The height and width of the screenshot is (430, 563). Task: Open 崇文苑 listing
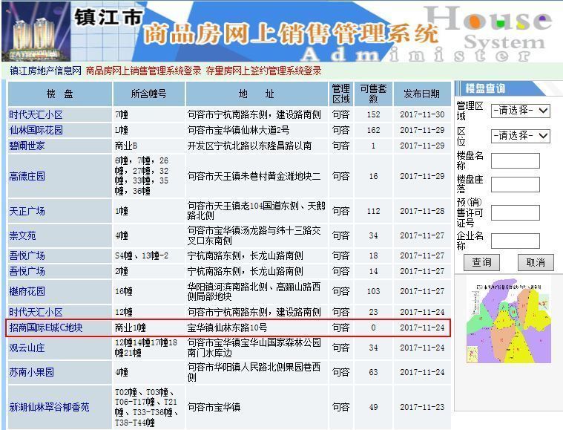point(22,235)
